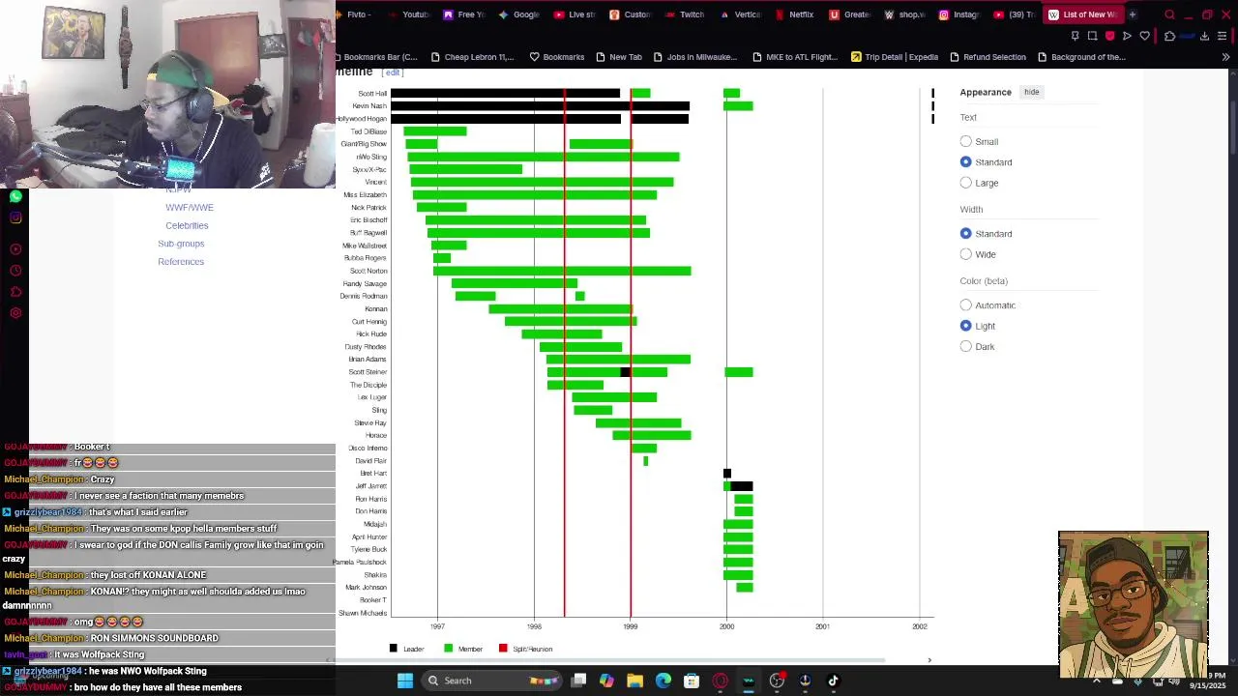The height and width of the screenshot is (696, 1238).
Task: Go to WWF/WWE in the contents sidebar
Action: (x=190, y=208)
